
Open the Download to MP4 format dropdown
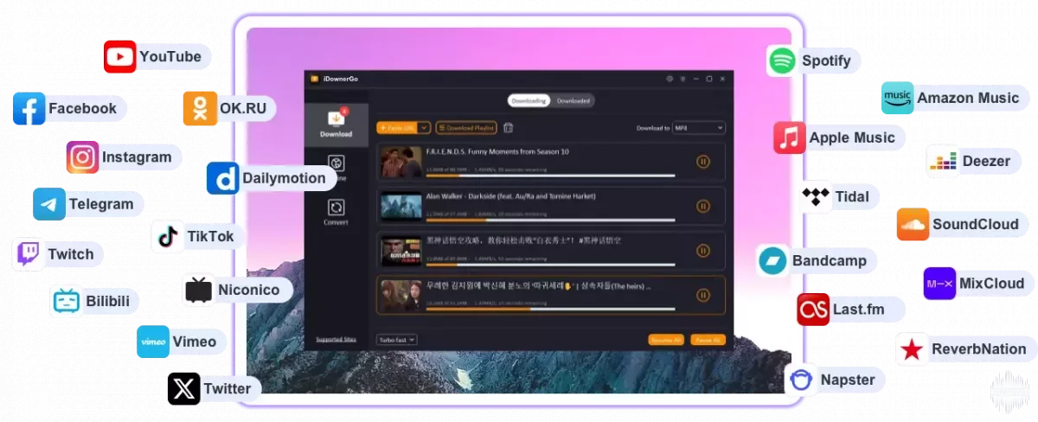699,128
